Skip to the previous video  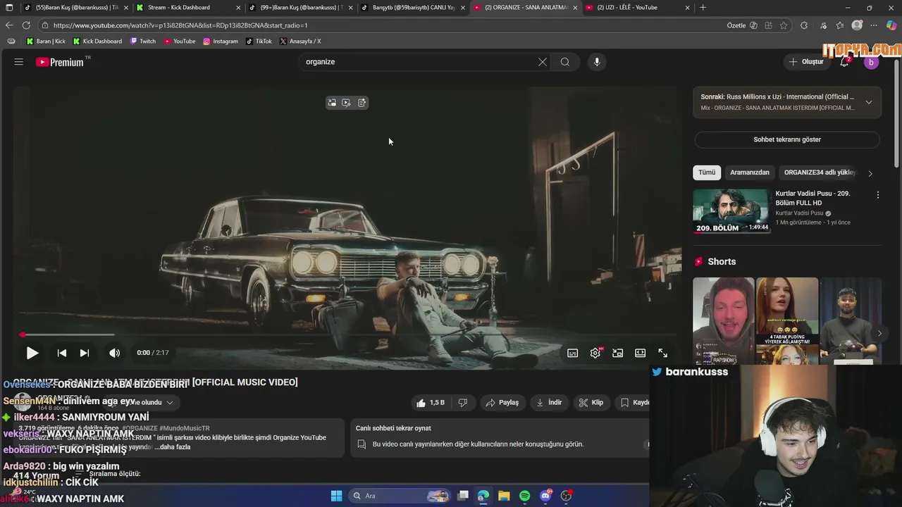(x=62, y=353)
